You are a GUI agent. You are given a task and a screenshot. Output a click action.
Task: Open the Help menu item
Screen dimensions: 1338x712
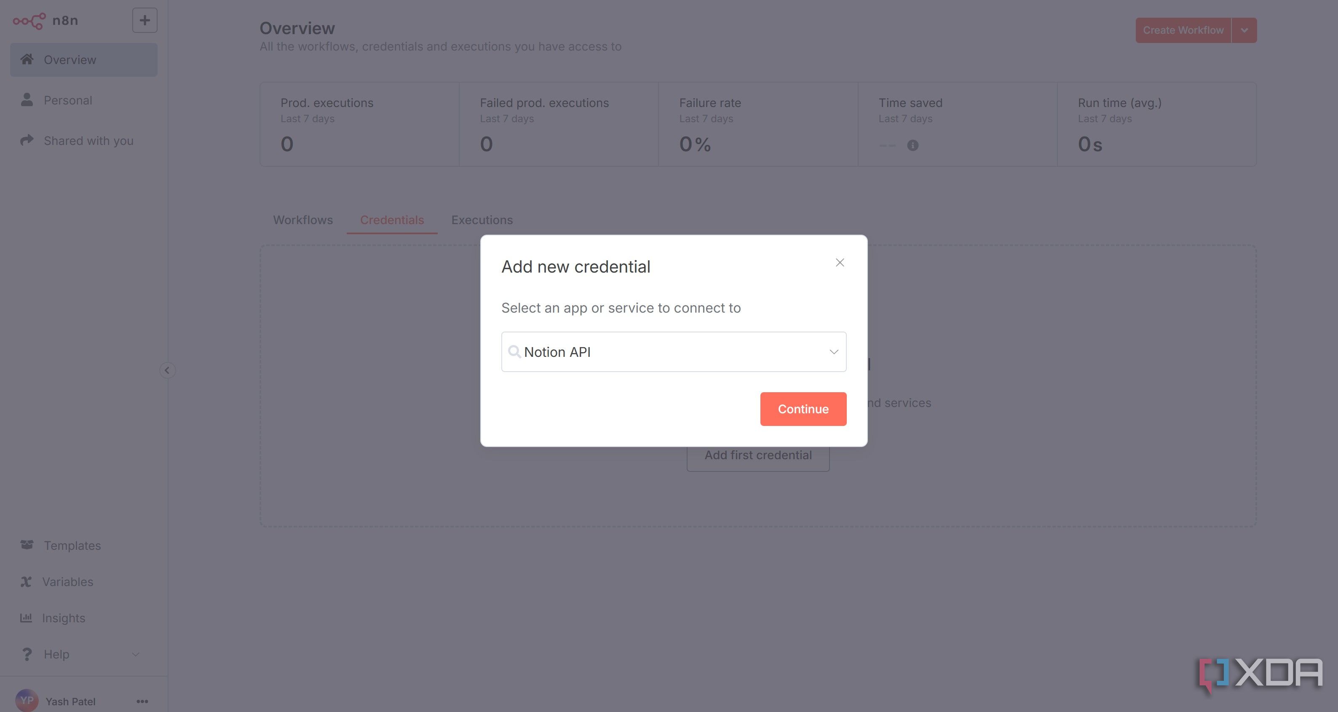click(x=83, y=654)
